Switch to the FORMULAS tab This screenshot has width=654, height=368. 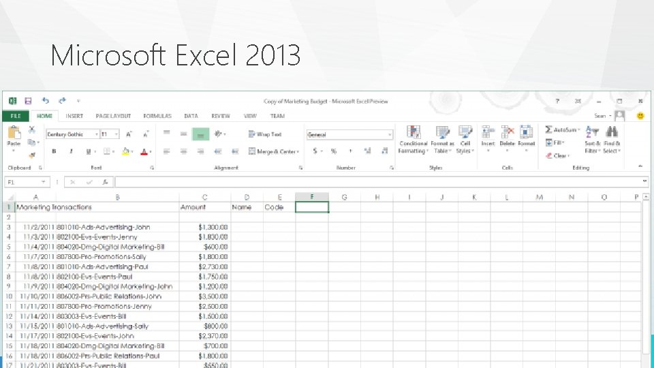[157, 116]
